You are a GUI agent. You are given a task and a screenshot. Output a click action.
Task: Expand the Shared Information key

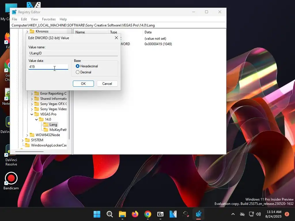pyautogui.click(x=32, y=99)
